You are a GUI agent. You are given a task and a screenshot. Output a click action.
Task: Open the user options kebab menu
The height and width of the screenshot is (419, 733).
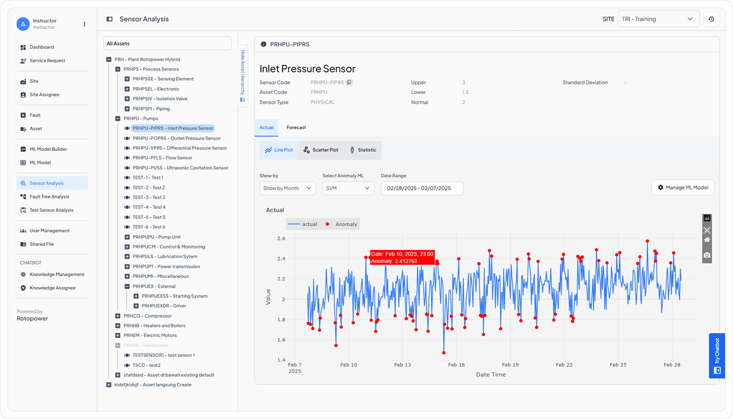[x=84, y=24]
